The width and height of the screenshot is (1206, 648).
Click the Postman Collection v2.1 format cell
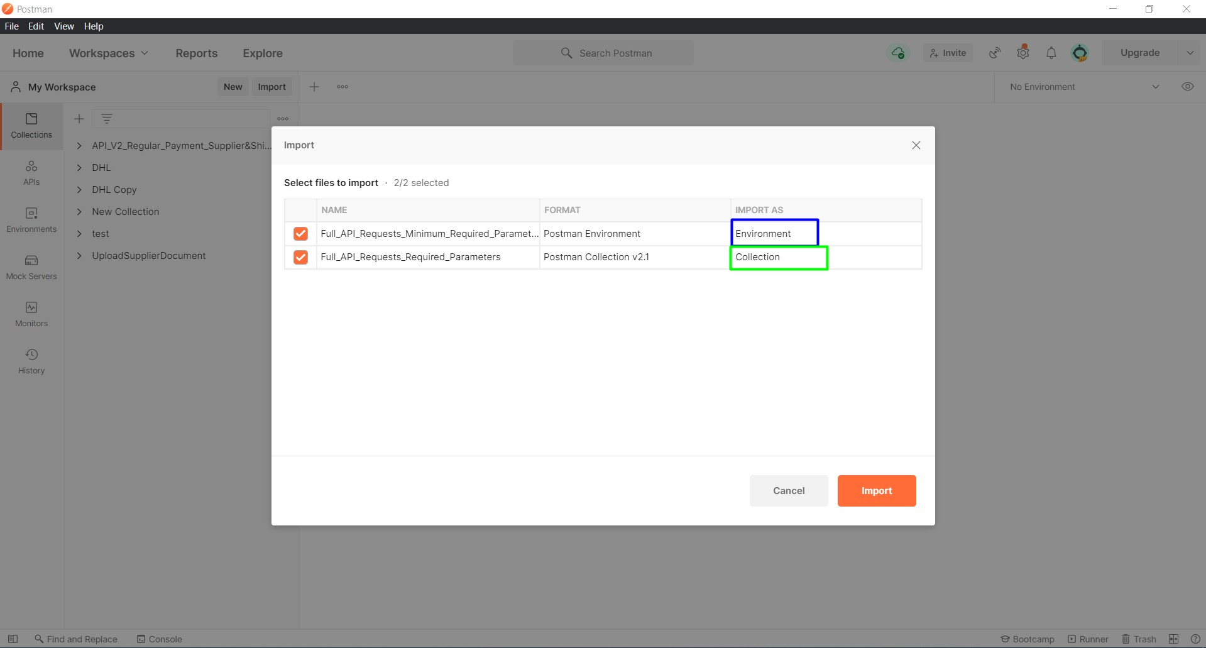click(635, 257)
